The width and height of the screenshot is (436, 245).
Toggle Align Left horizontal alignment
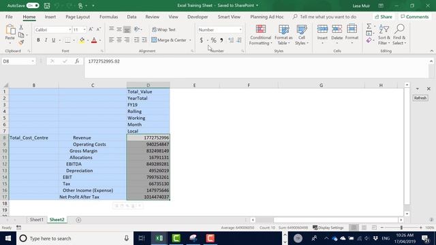click(111, 40)
